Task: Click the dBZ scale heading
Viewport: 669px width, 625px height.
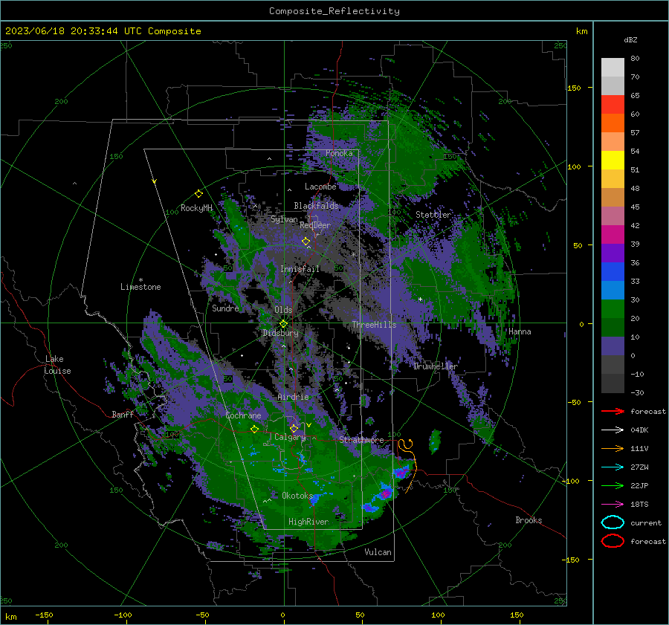Action: click(x=630, y=39)
